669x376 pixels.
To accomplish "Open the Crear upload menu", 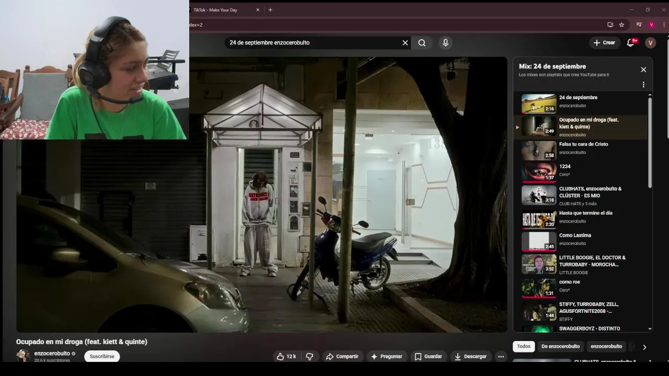I will pos(604,43).
